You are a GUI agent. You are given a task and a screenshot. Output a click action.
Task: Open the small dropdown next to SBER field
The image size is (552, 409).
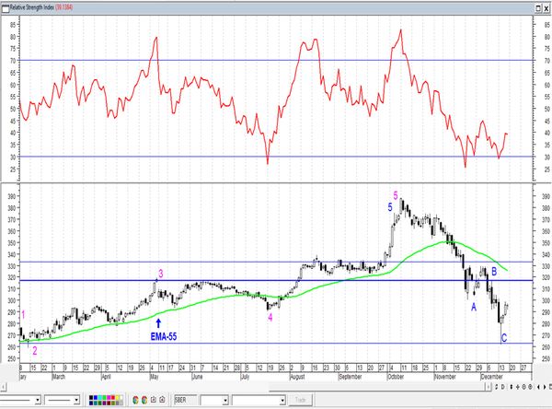225,400
